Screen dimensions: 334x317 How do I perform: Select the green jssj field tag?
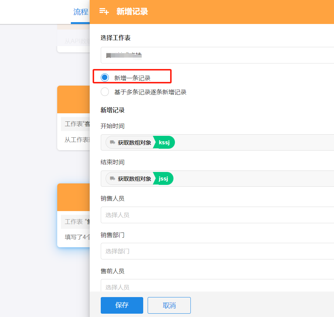pyautogui.click(x=163, y=179)
